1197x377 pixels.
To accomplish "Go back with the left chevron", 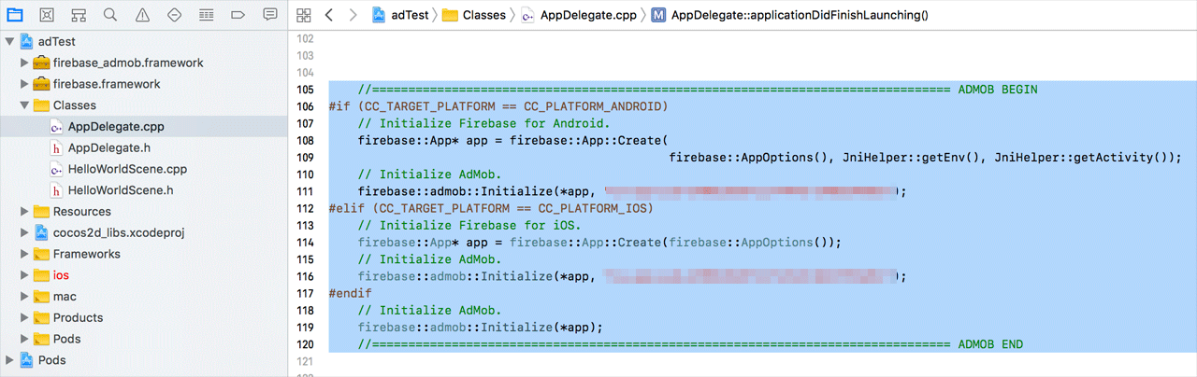I will point(328,15).
